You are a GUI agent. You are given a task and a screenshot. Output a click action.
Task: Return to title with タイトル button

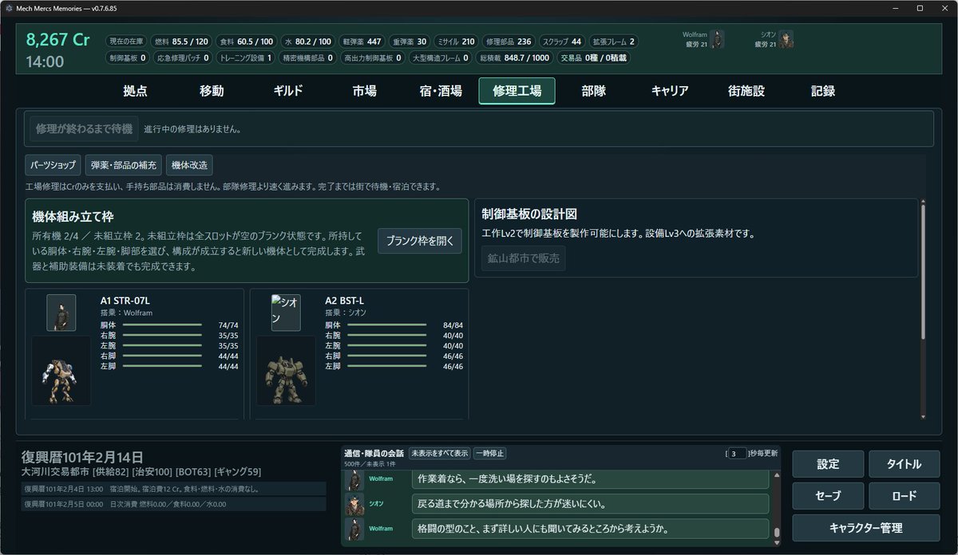coord(905,464)
